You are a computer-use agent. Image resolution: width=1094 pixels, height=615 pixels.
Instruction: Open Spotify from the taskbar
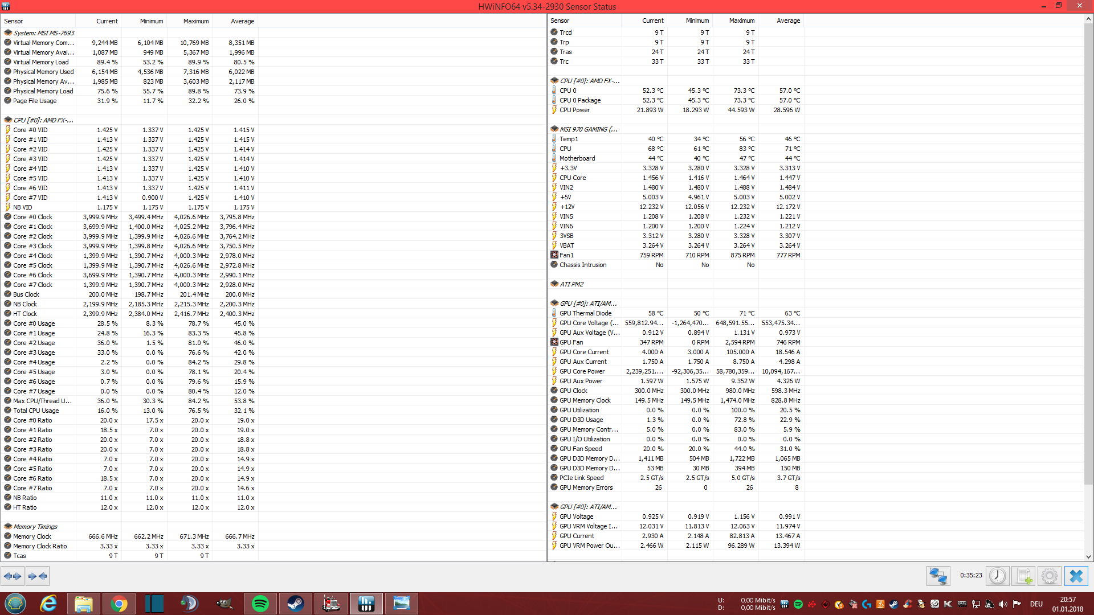pyautogui.click(x=260, y=604)
